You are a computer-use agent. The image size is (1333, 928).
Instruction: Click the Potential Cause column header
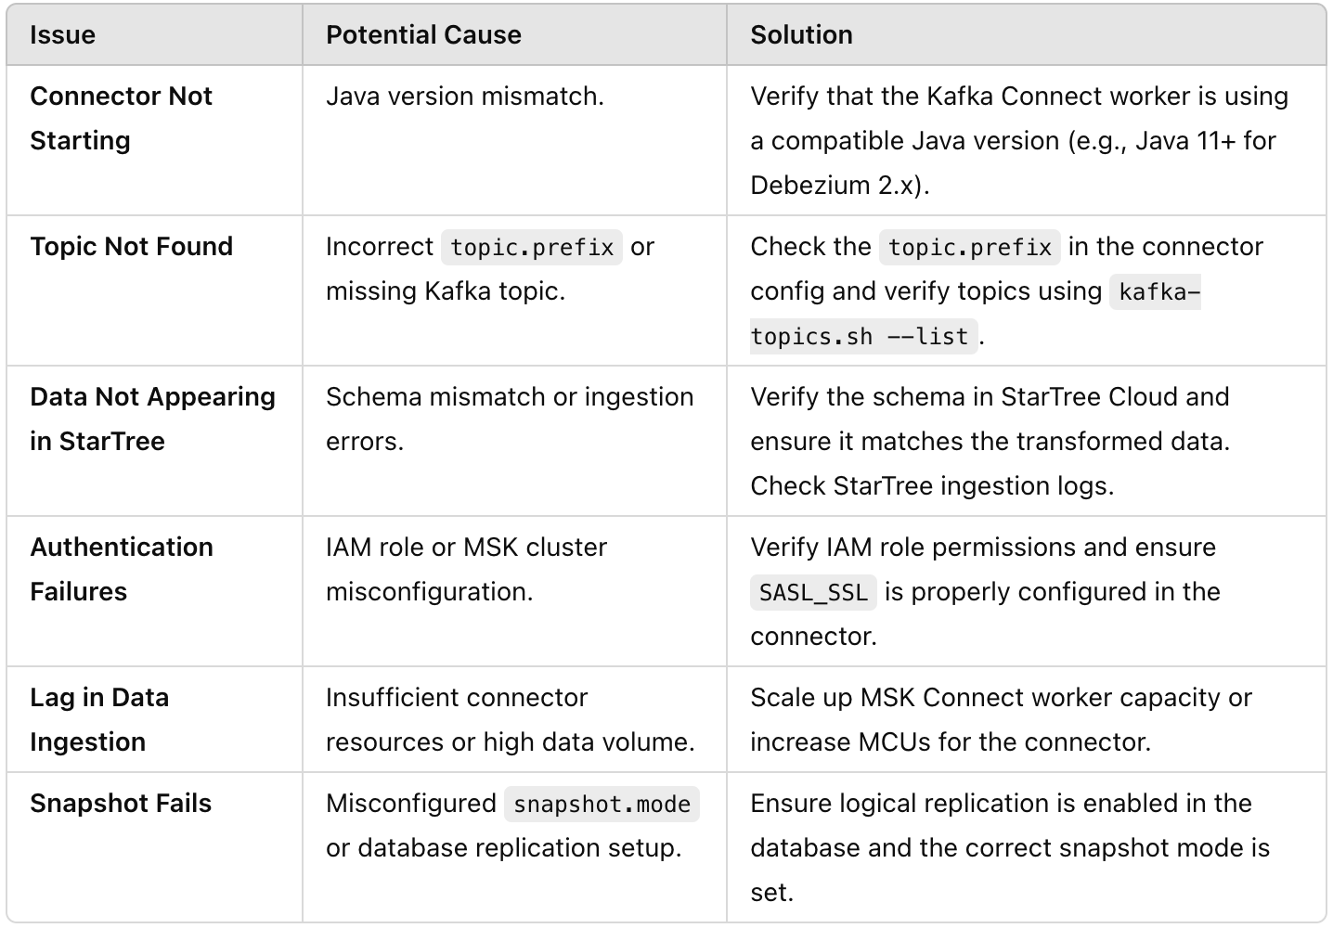tap(423, 35)
